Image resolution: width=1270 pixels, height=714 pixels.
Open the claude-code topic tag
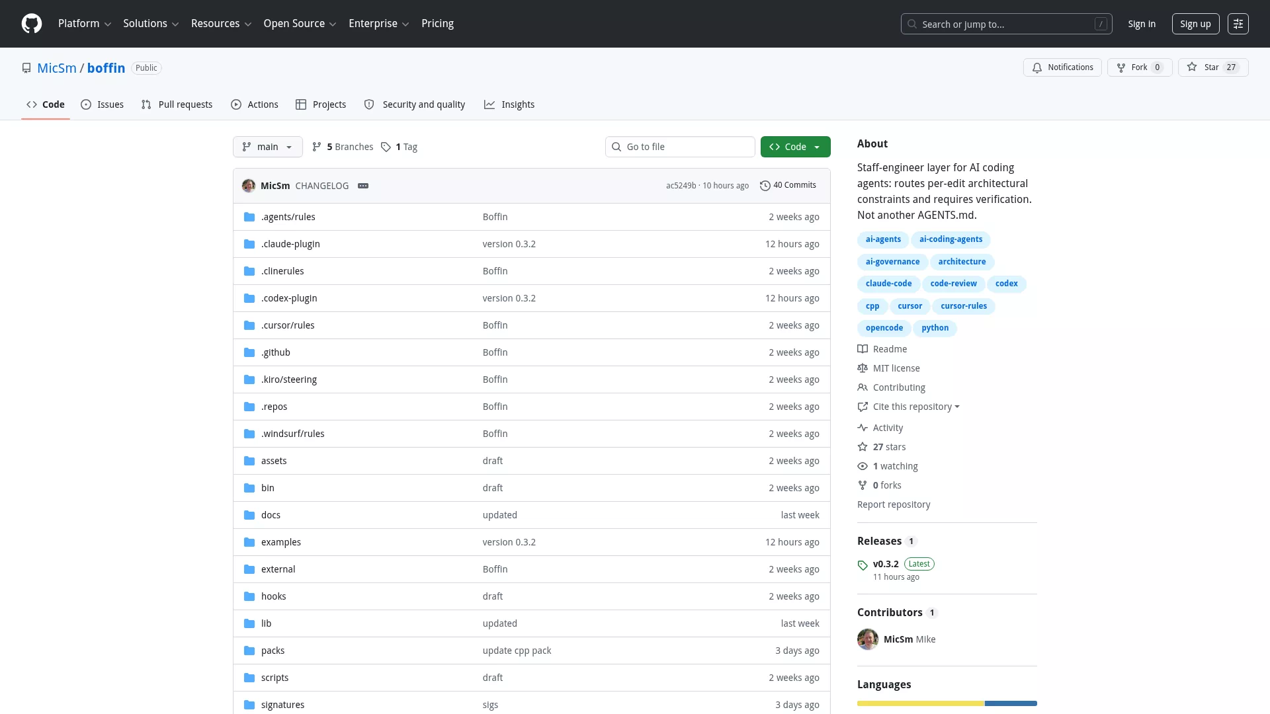[x=888, y=284]
